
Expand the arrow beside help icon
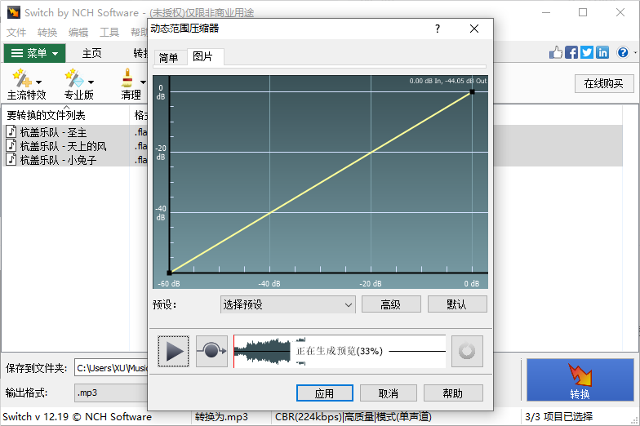[635, 52]
